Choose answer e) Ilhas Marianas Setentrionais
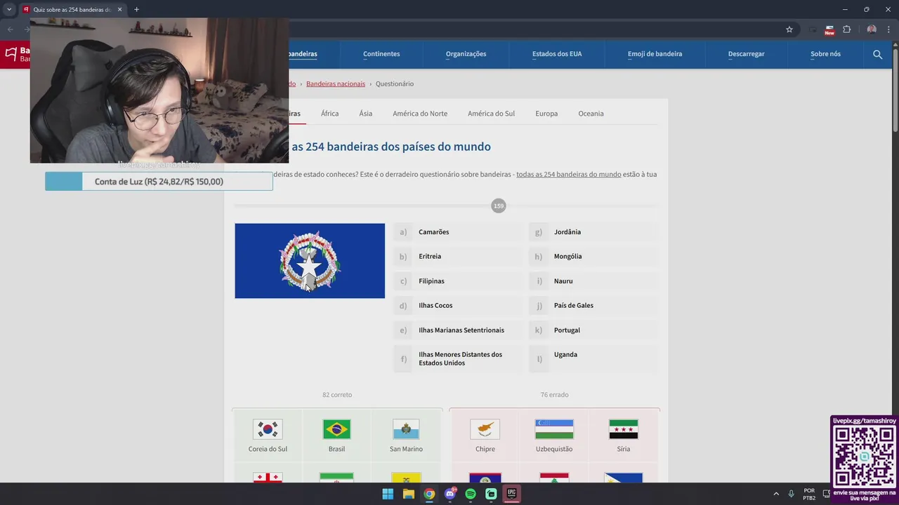899x505 pixels. (x=458, y=330)
